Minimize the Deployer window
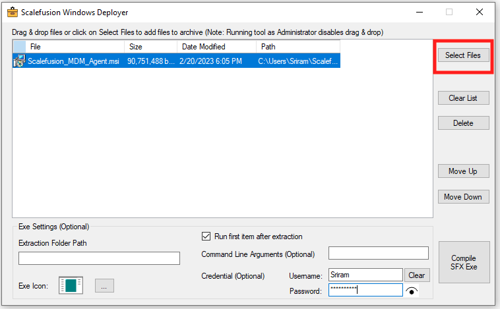Screen dimensions: 500x309 point(420,12)
